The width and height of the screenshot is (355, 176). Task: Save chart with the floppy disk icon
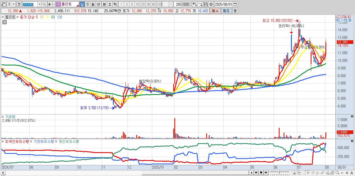point(206,4)
